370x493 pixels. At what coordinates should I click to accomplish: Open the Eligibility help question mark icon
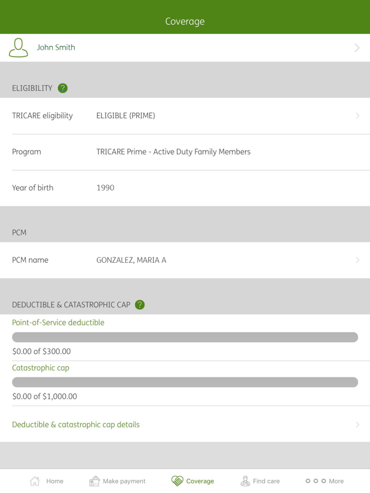click(x=62, y=88)
